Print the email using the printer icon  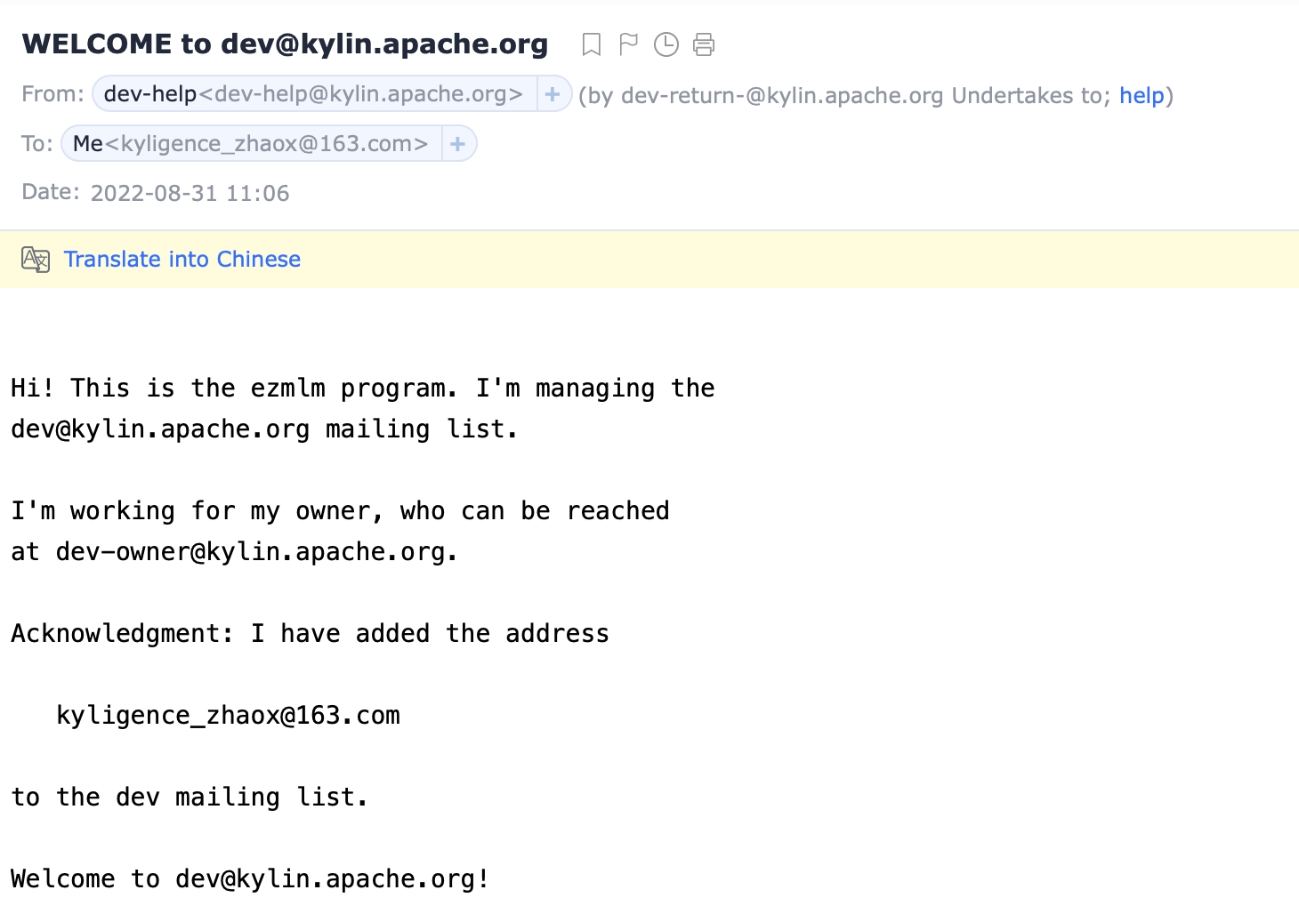[x=704, y=44]
